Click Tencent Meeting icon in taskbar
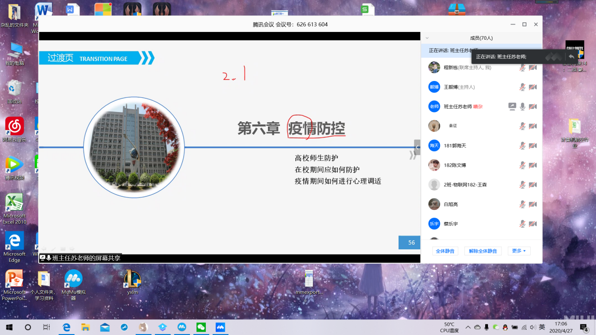The height and width of the screenshot is (335, 596). point(220,327)
